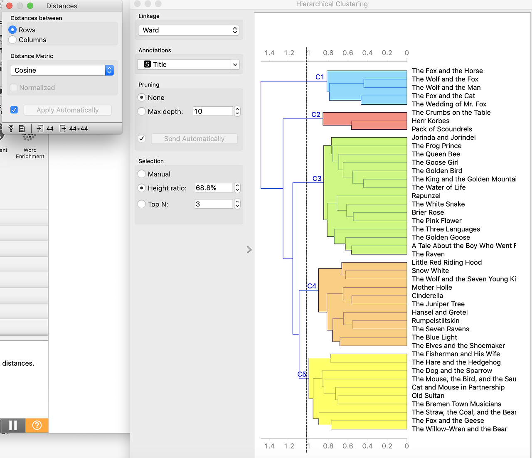The image size is (532, 458).
Task: Open the help icon in Distances status bar
Action: coord(11,128)
